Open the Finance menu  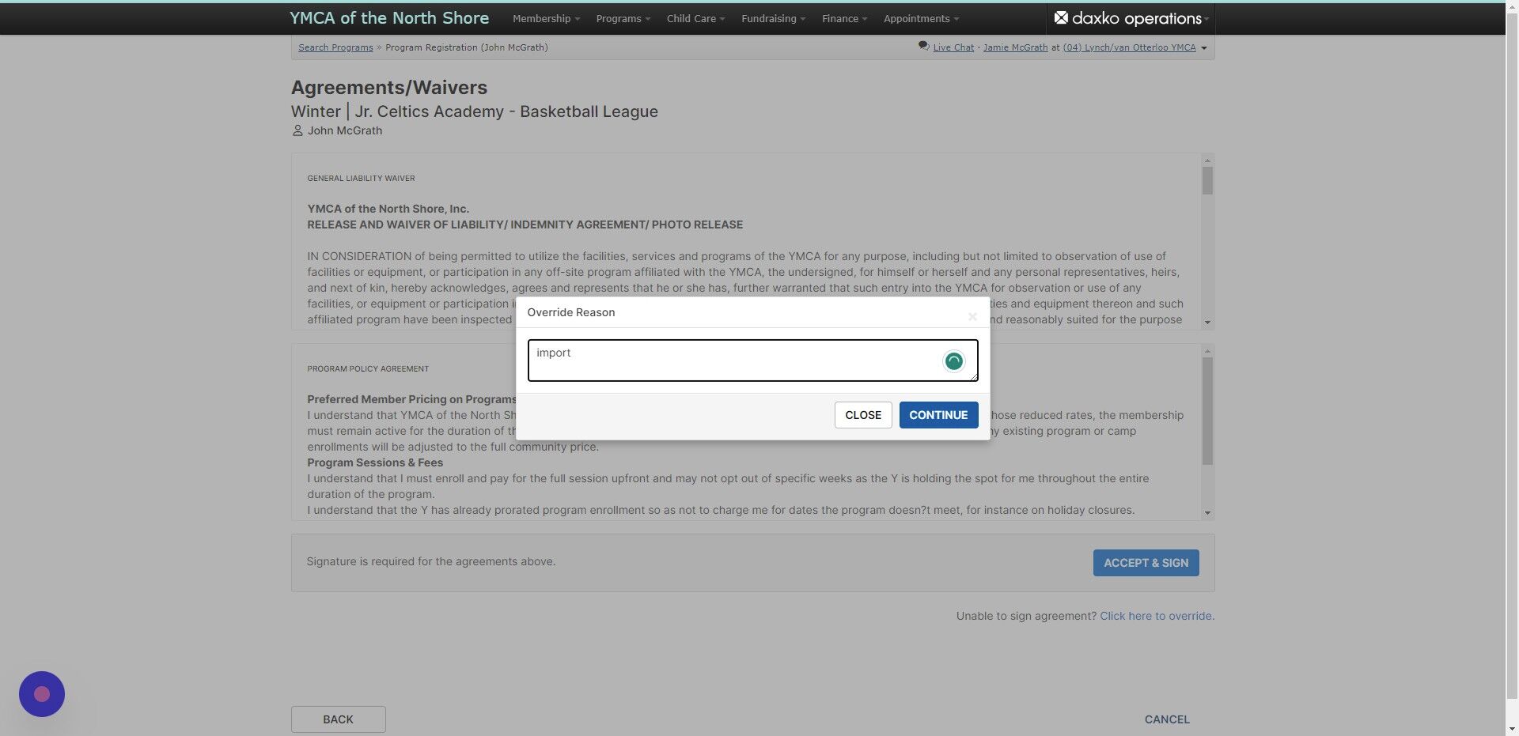[x=844, y=18]
